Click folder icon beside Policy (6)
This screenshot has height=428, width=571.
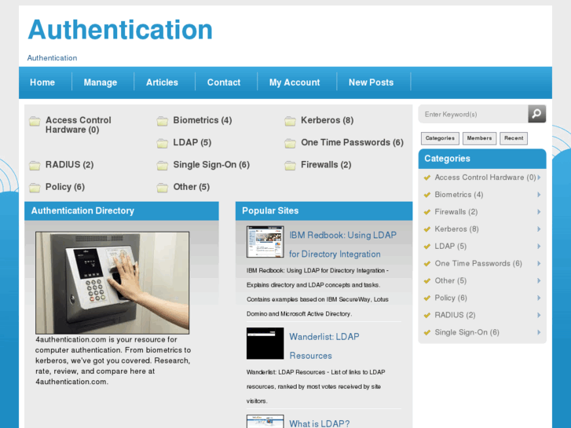[35, 188]
